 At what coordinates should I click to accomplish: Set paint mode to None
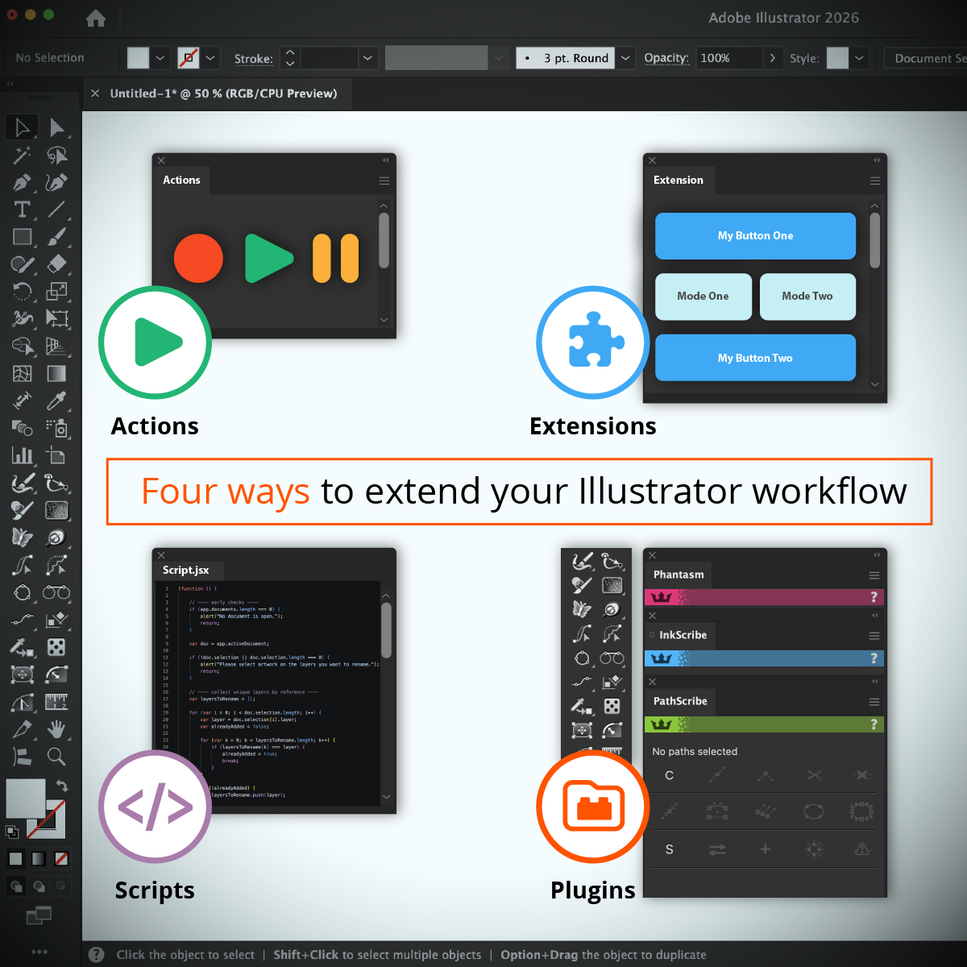(61, 859)
